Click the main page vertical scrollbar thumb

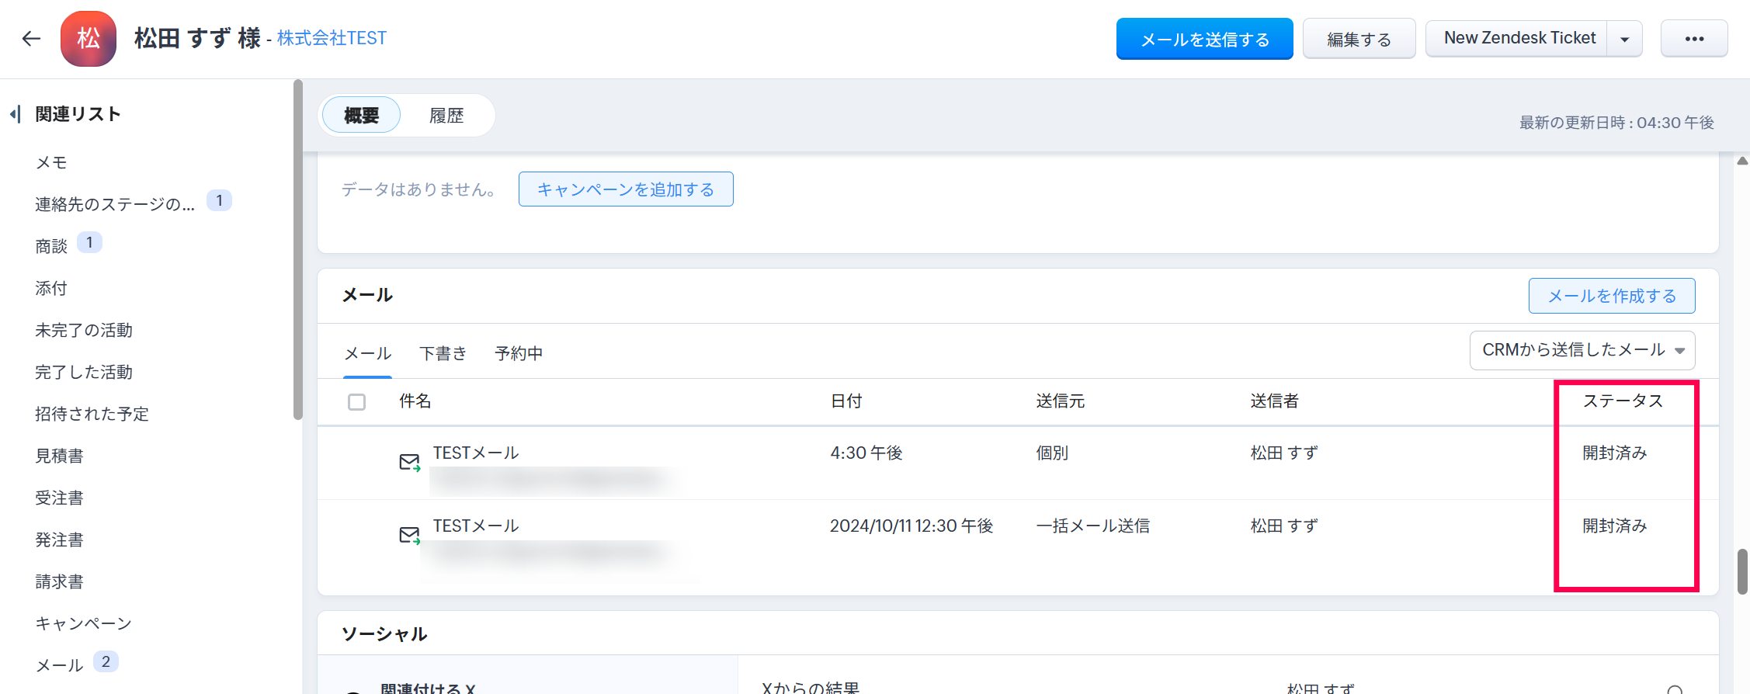click(x=1742, y=571)
